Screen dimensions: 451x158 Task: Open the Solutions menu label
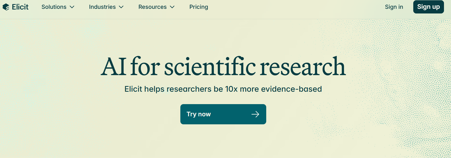pyautogui.click(x=54, y=7)
